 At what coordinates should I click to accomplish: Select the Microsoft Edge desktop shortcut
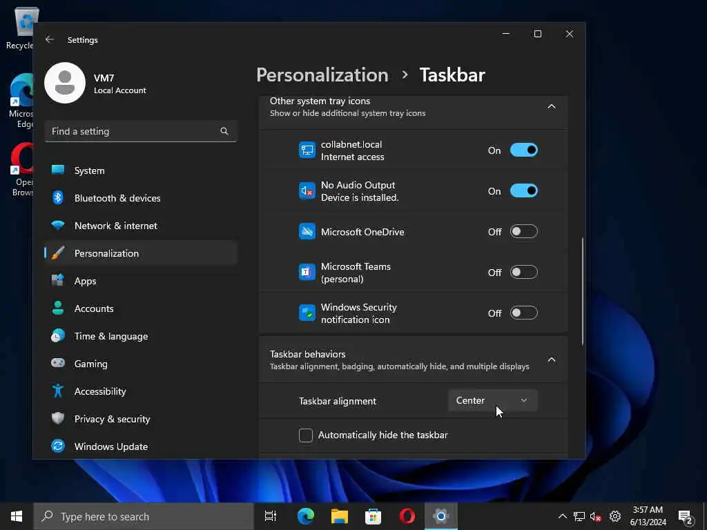click(21, 101)
